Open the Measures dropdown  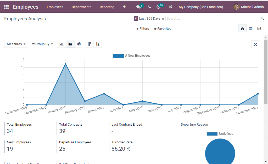[x=16, y=44]
